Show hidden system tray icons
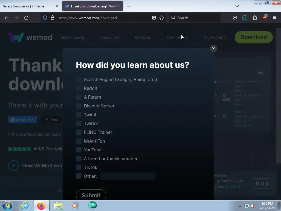 [240, 206]
